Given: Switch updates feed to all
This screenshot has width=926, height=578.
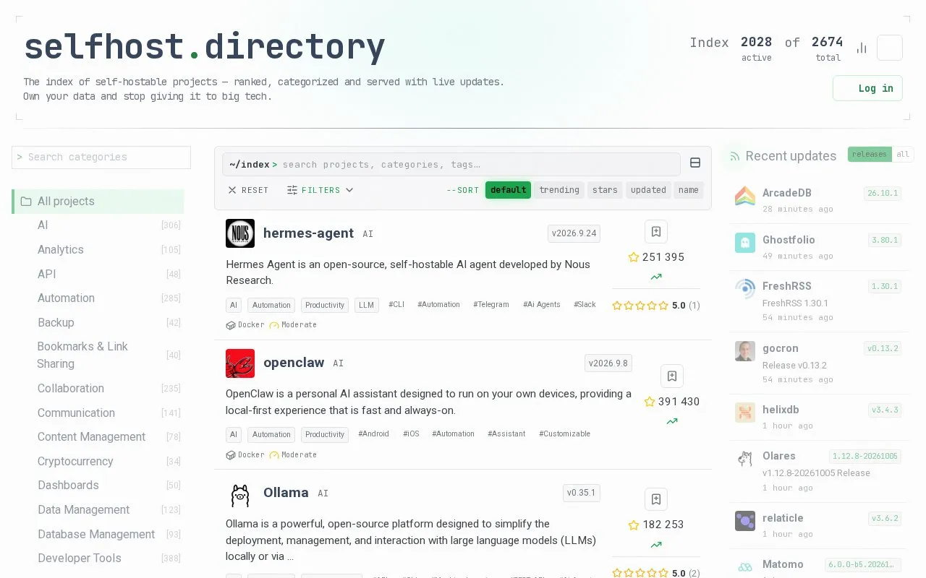Looking at the screenshot, I should point(903,154).
